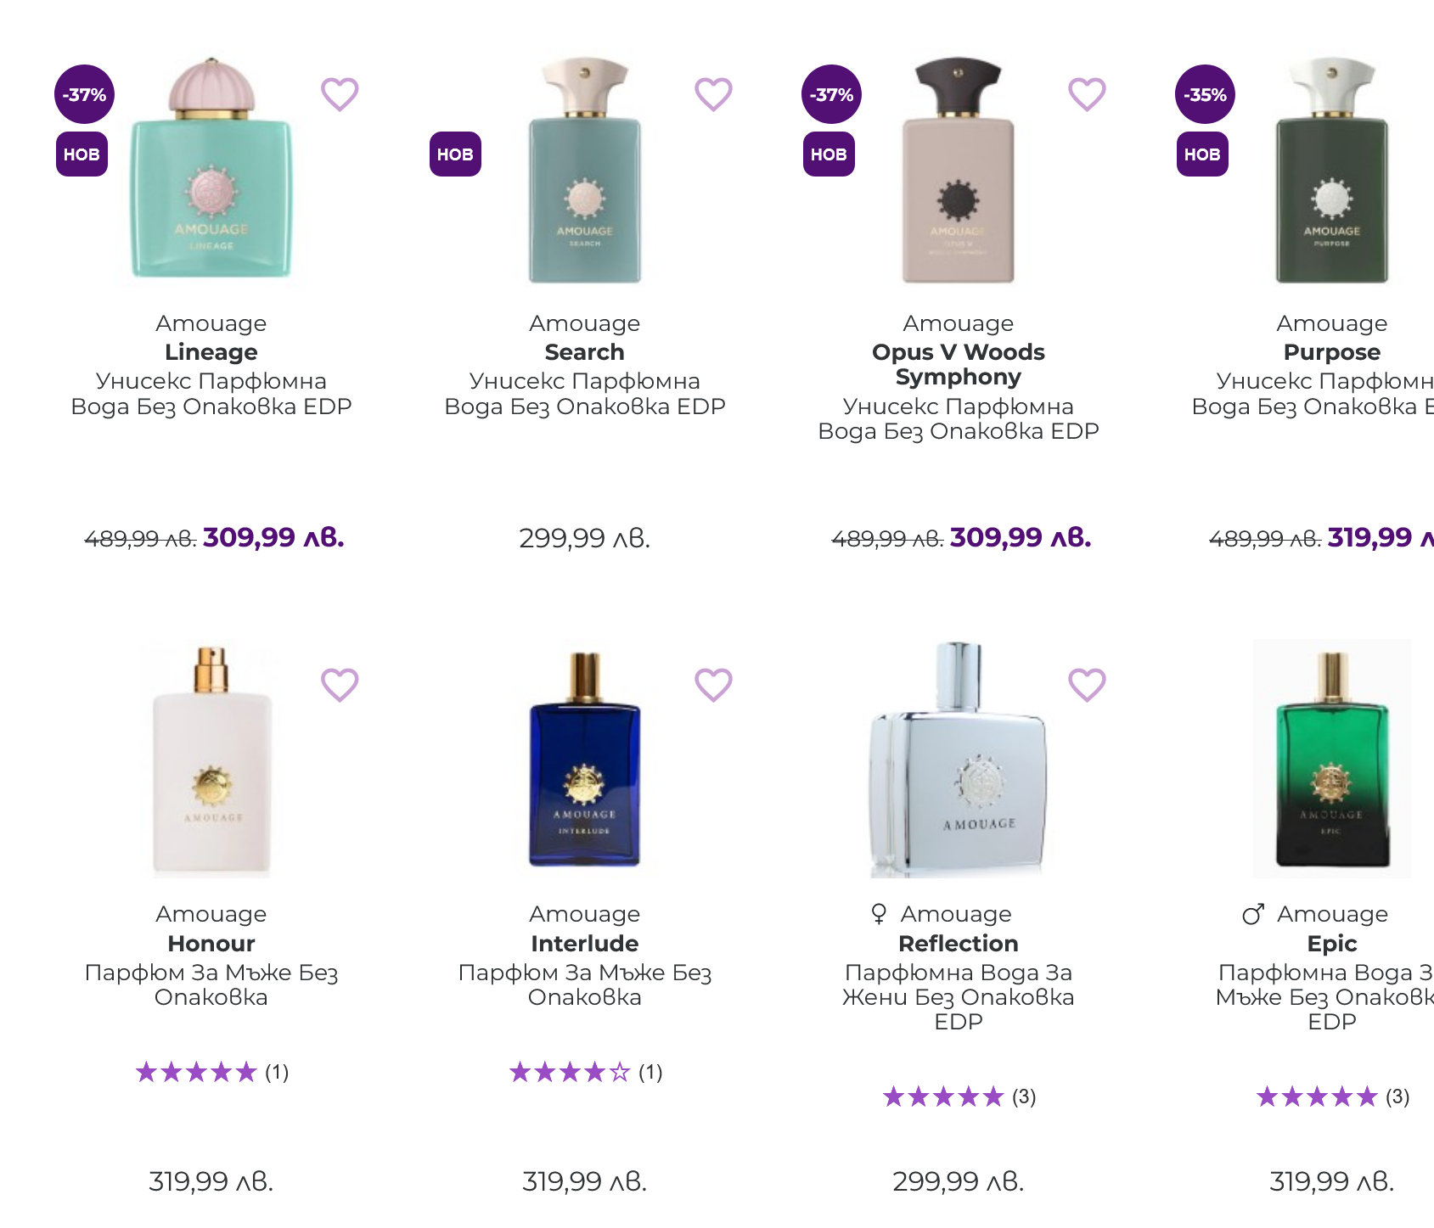Image resolution: width=1434 pixels, height=1228 pixels.
Task: Click the female gender icon beside Reflection
Action: click(879, 914)
